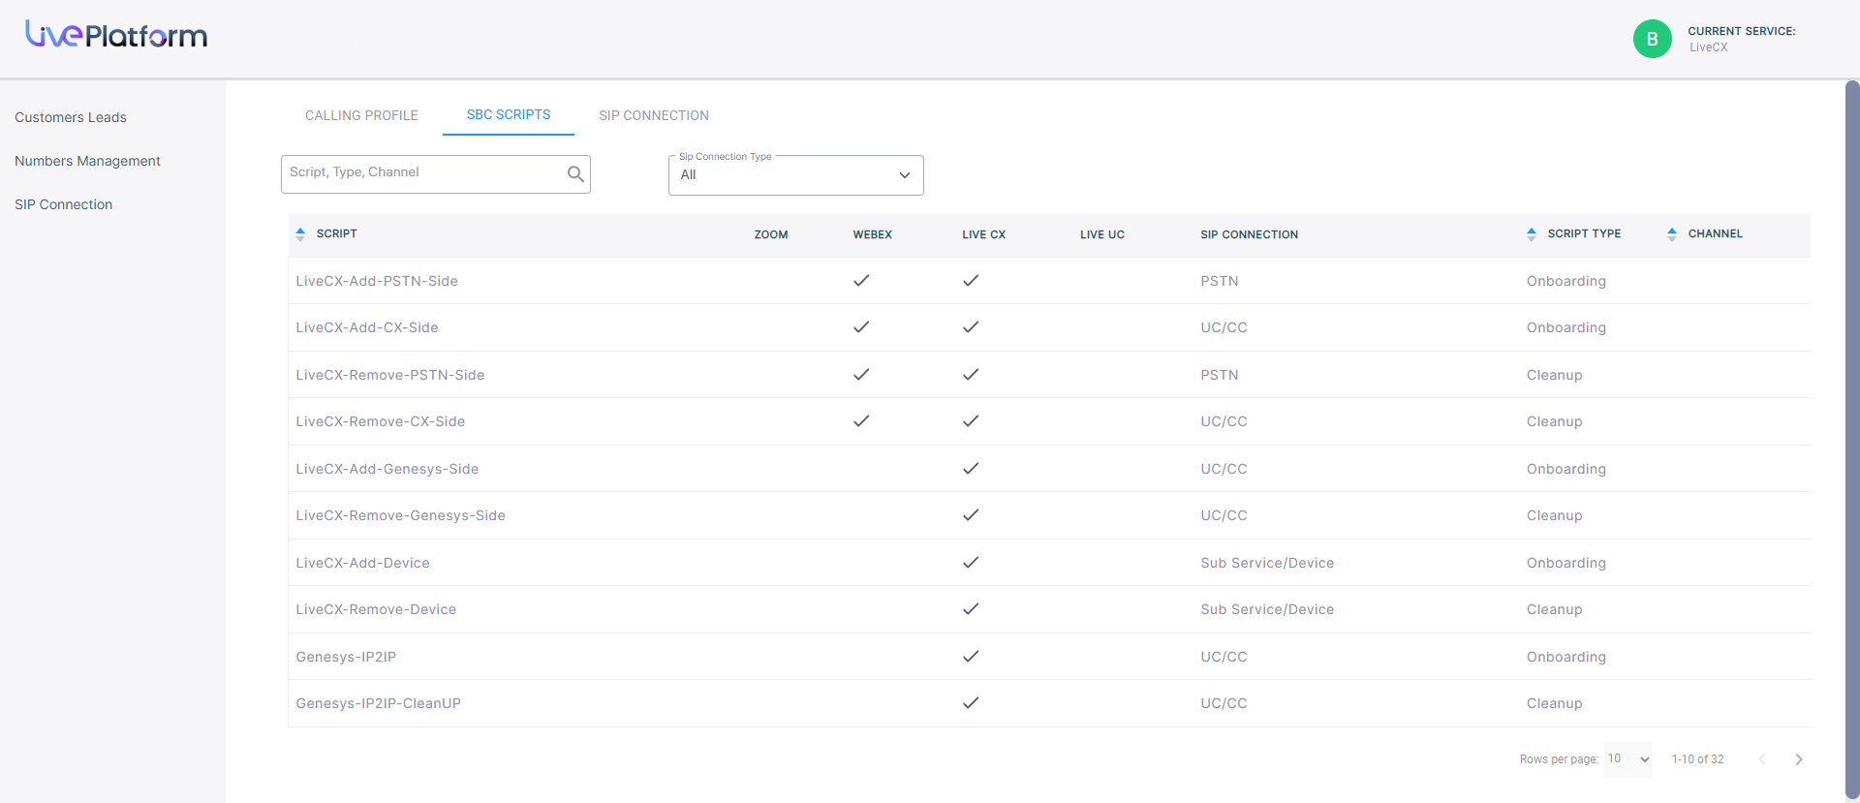The height and width of the screenshot is (803, 1860).
Task: Open SIP Connection in the sidebar
Action: [x=63, y=204]
